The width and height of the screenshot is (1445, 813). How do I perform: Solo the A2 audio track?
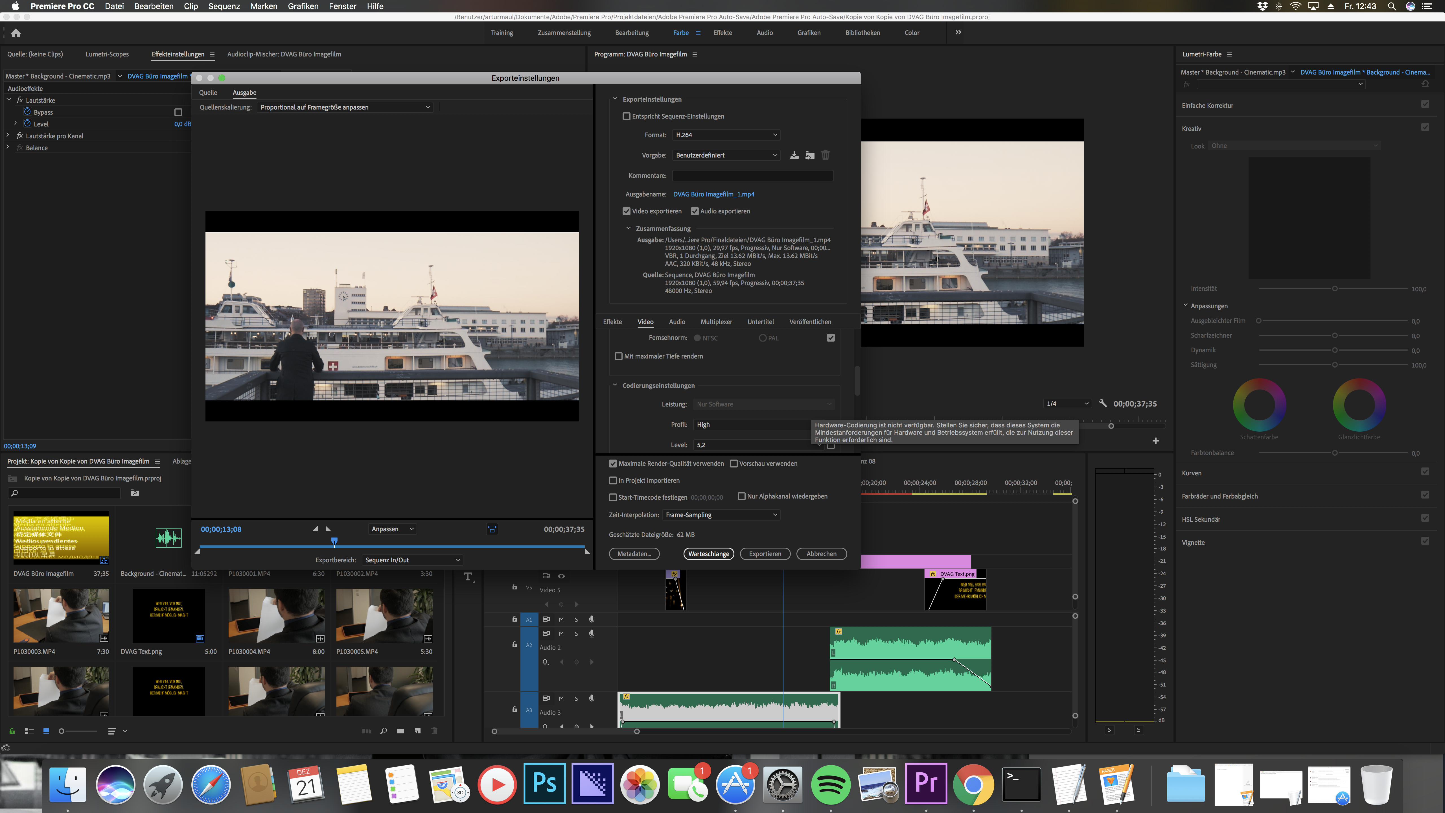[x=576, y=633]
